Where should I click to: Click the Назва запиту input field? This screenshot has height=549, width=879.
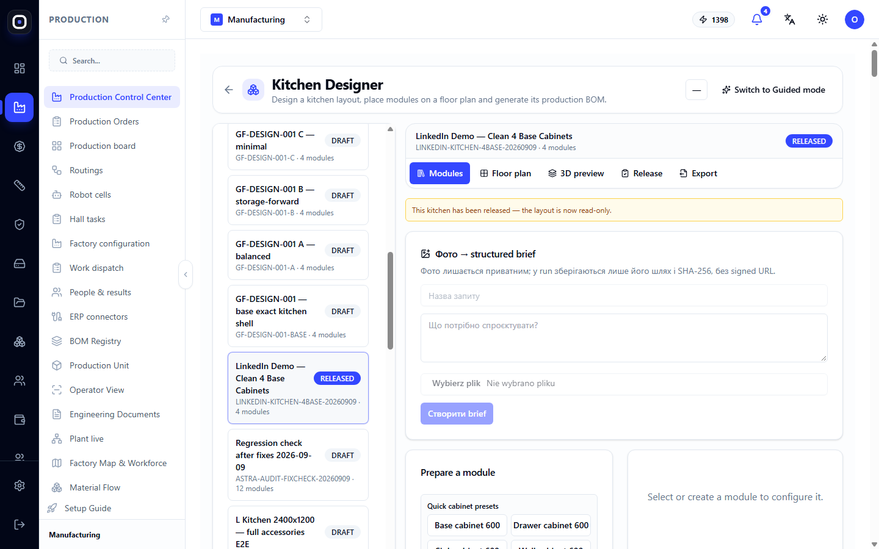point(624,296)
